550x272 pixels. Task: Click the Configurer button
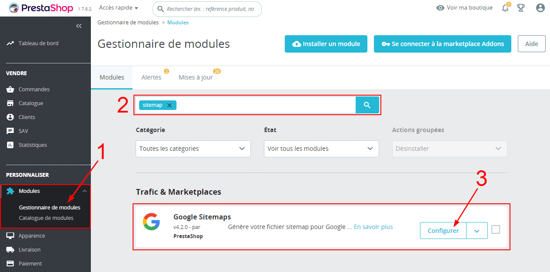(x=443, y=231)
